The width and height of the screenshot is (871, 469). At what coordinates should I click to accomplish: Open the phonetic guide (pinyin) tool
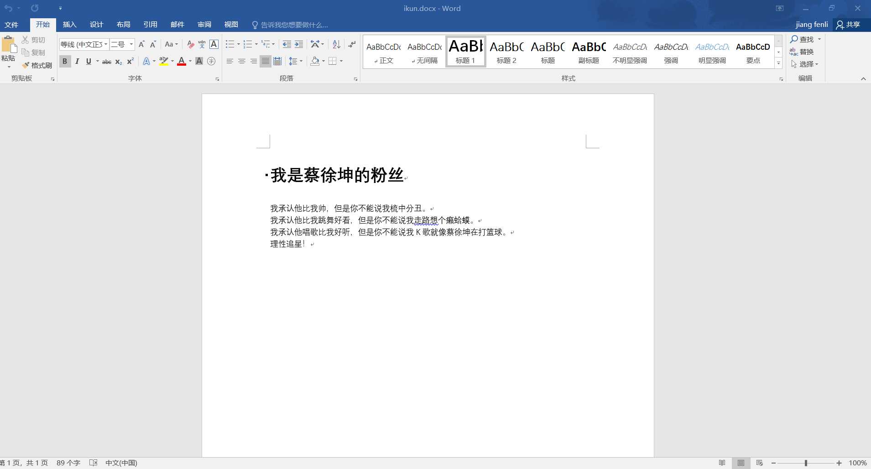point(202,44)
